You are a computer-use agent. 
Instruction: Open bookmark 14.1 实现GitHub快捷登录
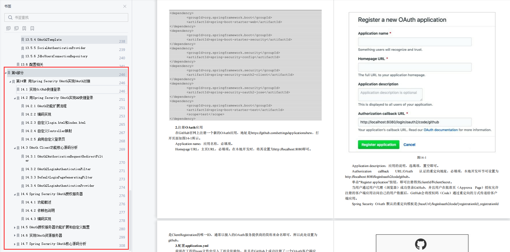(x=40, y=89)
